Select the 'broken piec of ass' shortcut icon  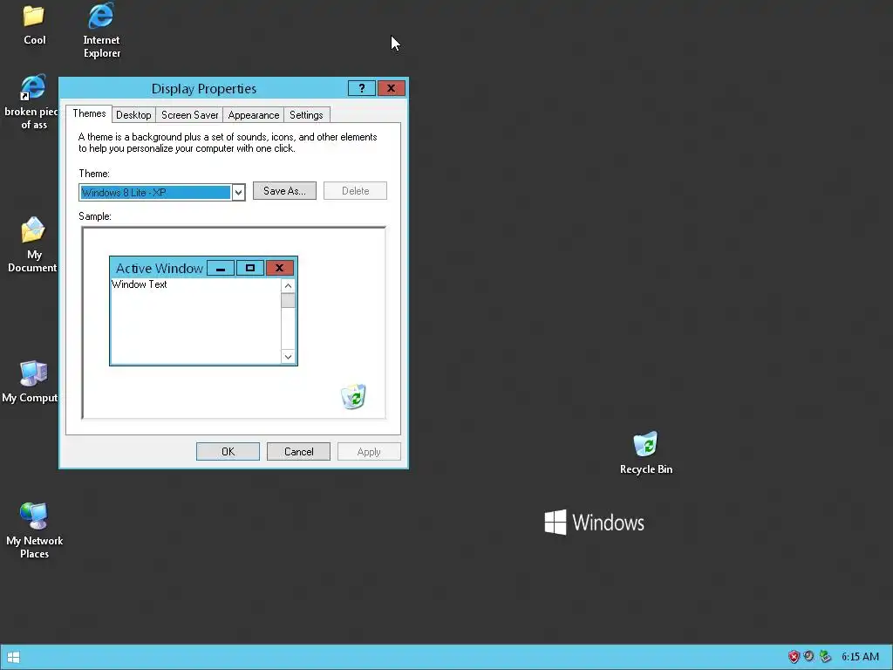[x=31, y=103]
